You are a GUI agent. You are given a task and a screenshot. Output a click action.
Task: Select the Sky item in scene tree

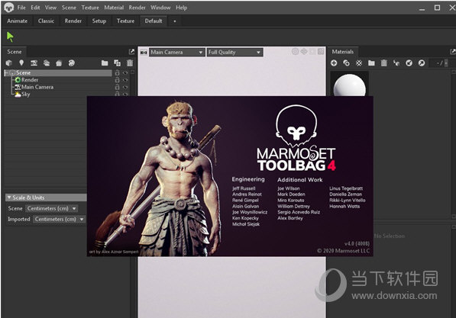(x=26, y=94)
